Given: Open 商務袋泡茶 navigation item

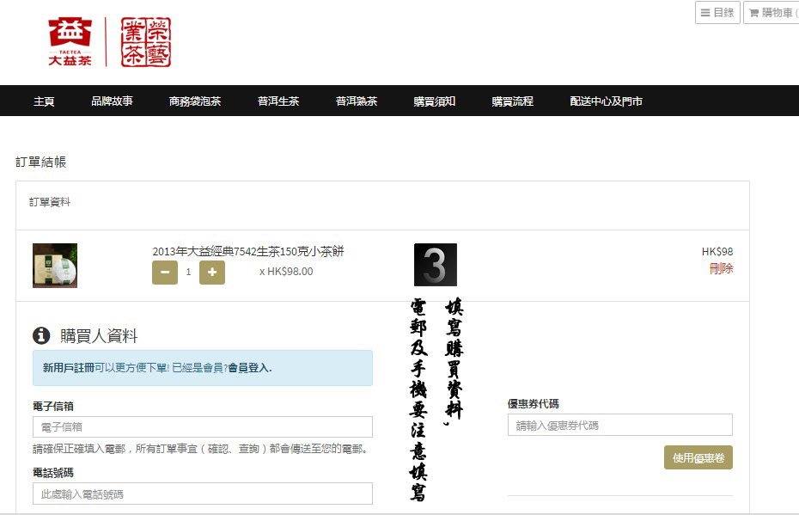Looking at the screenshot, I should (x=195, y=101).
